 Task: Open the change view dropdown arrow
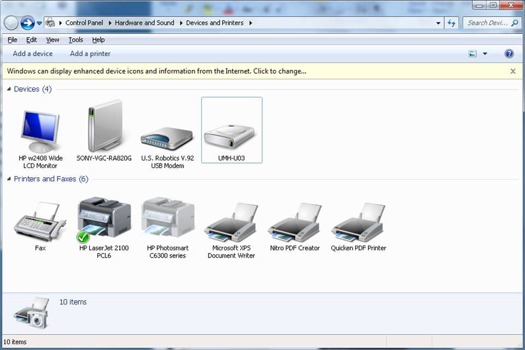[x=485, y=54]
